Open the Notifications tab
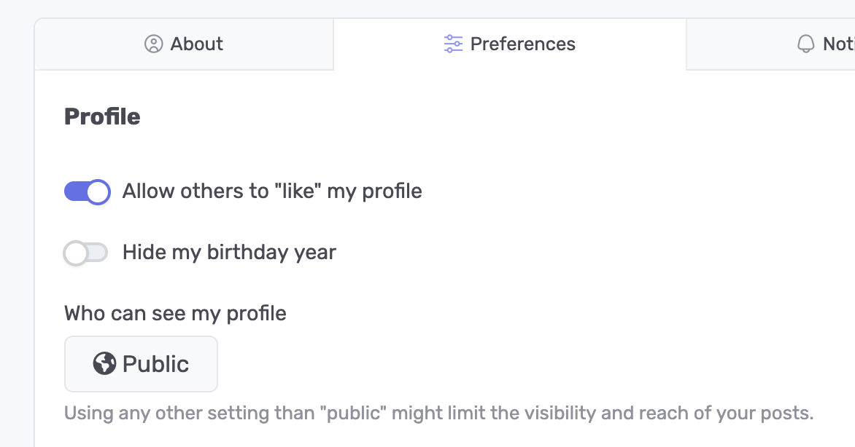 point(824,44)
